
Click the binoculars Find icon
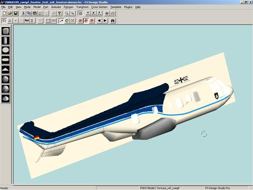(113, 21)
